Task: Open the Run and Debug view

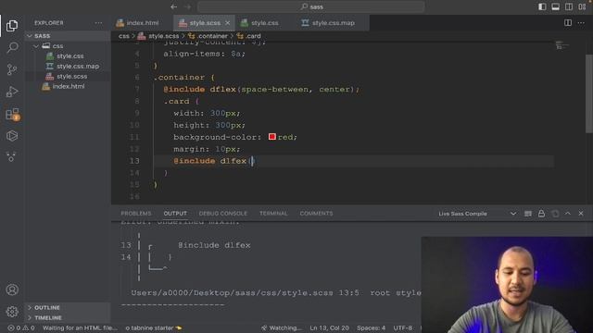Action: click(x=12, y=92)
